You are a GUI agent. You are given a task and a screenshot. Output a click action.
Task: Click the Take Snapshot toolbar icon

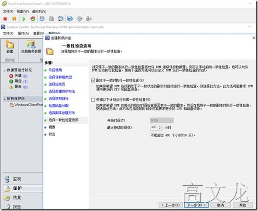(x=42, y=19)
